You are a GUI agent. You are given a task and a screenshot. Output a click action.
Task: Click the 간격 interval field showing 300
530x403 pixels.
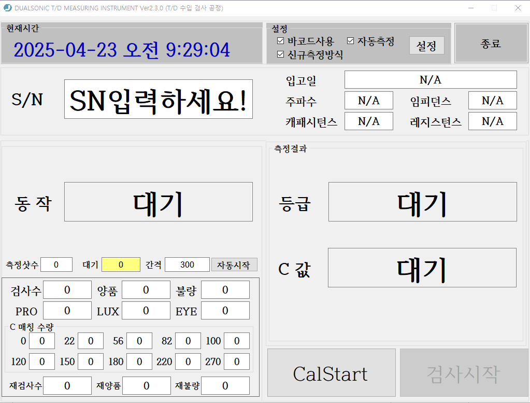point(187,265)
